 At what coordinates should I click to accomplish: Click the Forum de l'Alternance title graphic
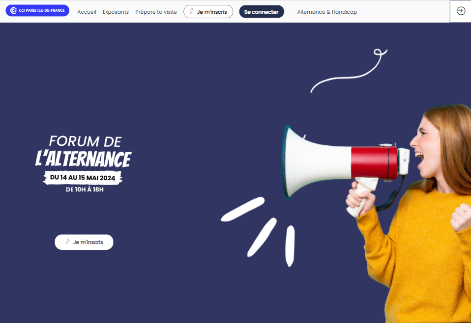pyautogui.click(x=84, y=151)
